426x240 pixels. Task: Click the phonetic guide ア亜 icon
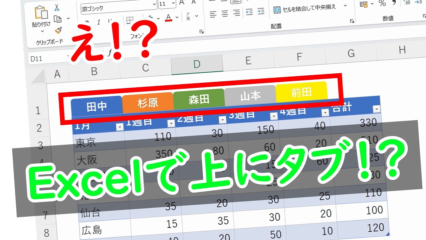[188, 16]
